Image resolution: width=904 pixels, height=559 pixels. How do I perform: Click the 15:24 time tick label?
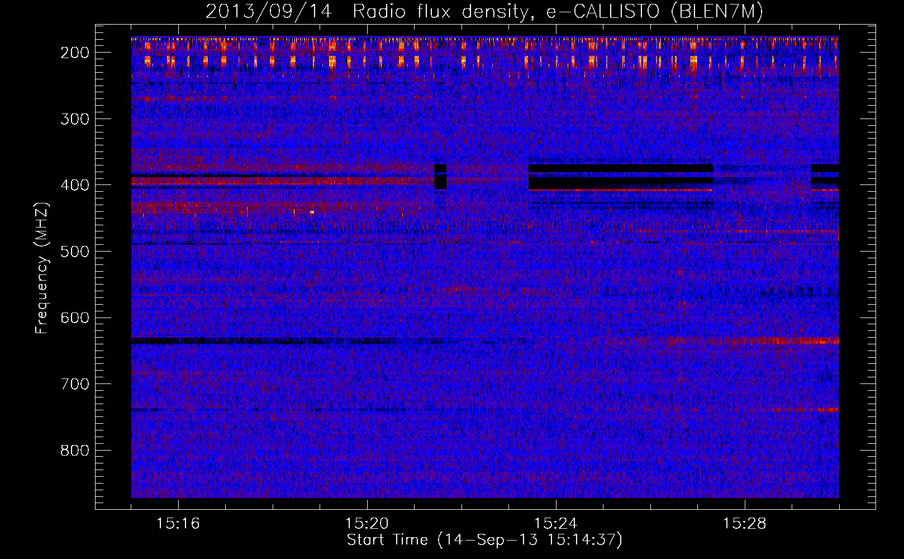click(556, 524)
